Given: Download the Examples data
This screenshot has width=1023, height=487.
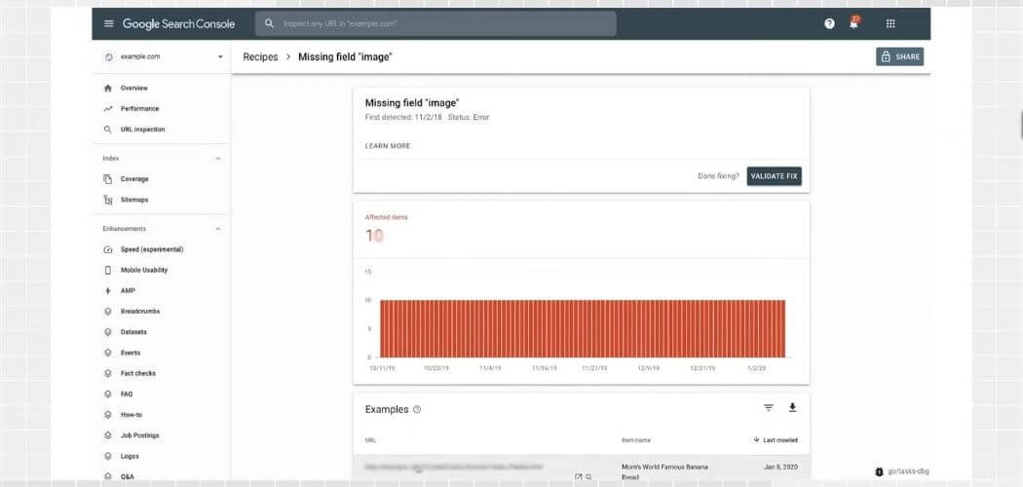Looking at the screenshot, I should point(793,408).
